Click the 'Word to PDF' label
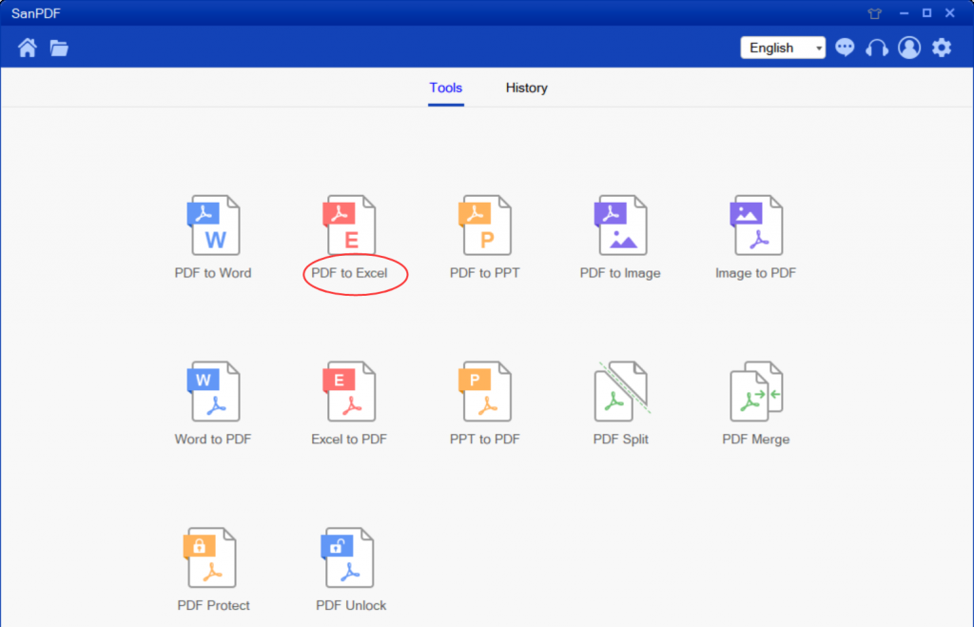The width and height of the screenshot is (974, 627). click(x=213, y=440)
